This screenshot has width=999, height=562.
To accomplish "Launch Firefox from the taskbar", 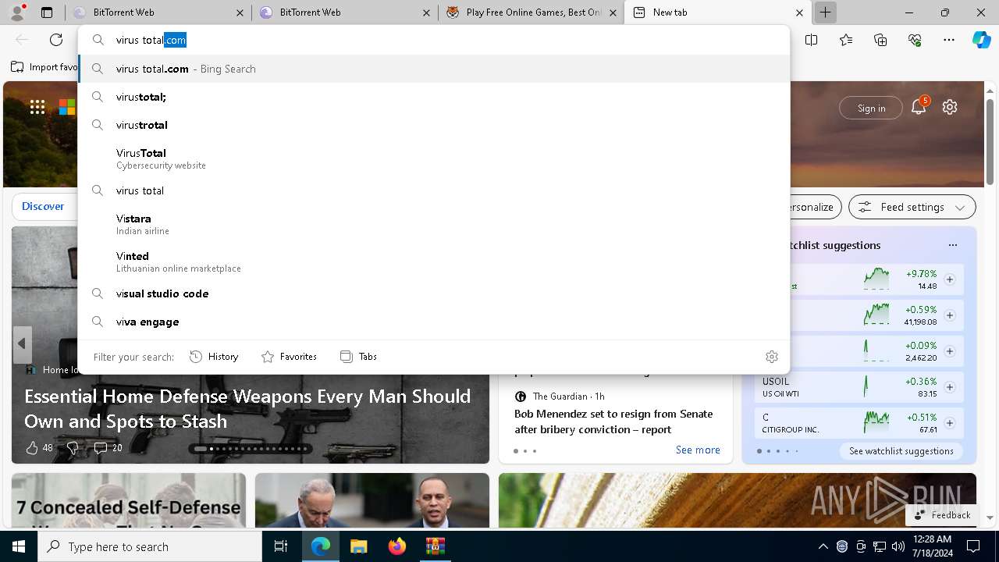I will click(x=396, y=546).
